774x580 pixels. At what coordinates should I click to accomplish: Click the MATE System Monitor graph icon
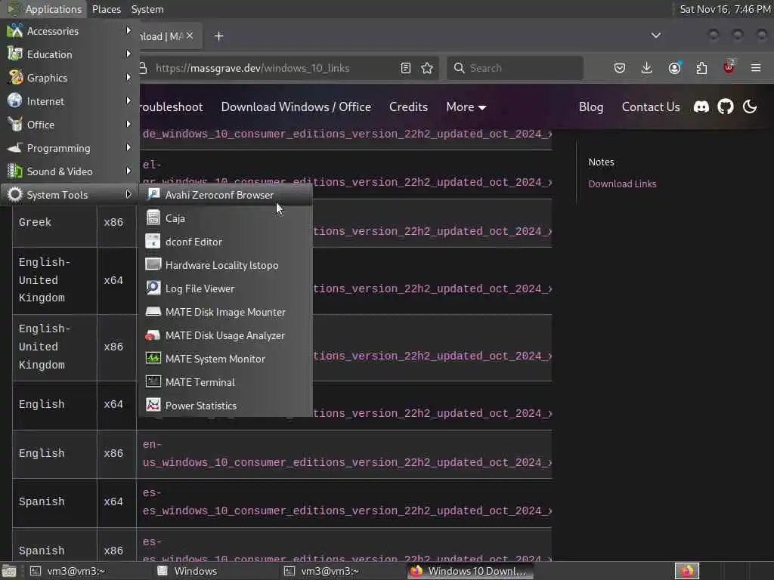click(x=153, y=358)
